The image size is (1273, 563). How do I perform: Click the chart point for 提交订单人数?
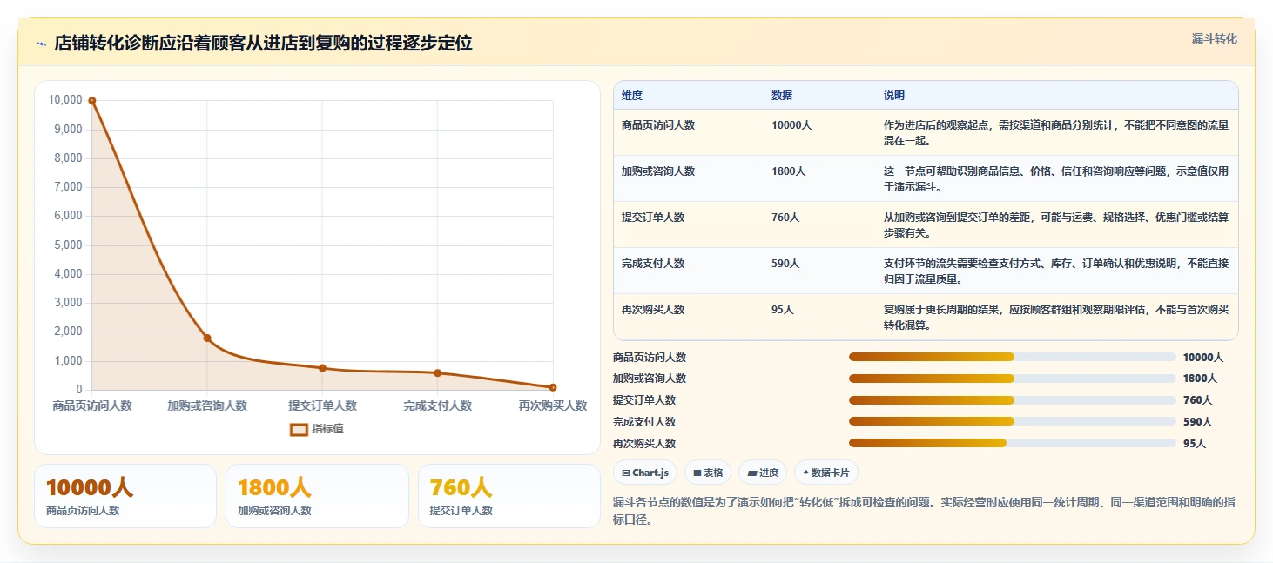pos(322,368)
